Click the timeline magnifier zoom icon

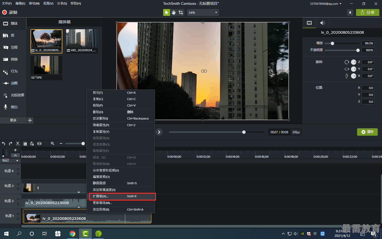coord(53,143)
